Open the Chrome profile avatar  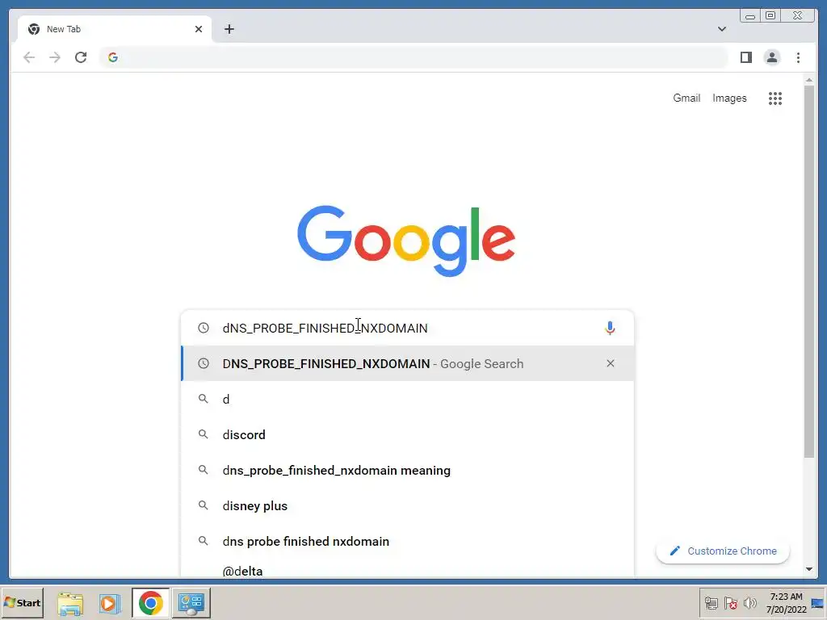771,57
